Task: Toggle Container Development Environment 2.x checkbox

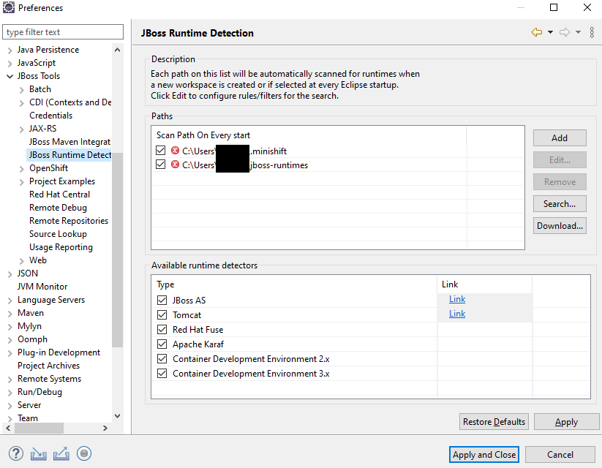Action: 162,358
